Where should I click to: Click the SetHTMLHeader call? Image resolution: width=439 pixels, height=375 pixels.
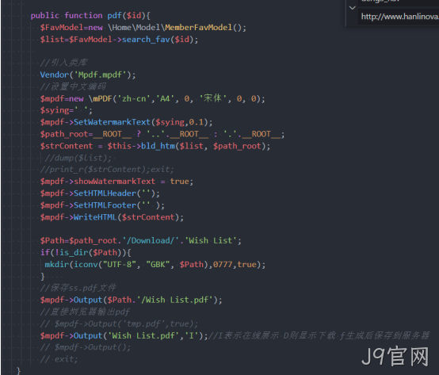105,193
